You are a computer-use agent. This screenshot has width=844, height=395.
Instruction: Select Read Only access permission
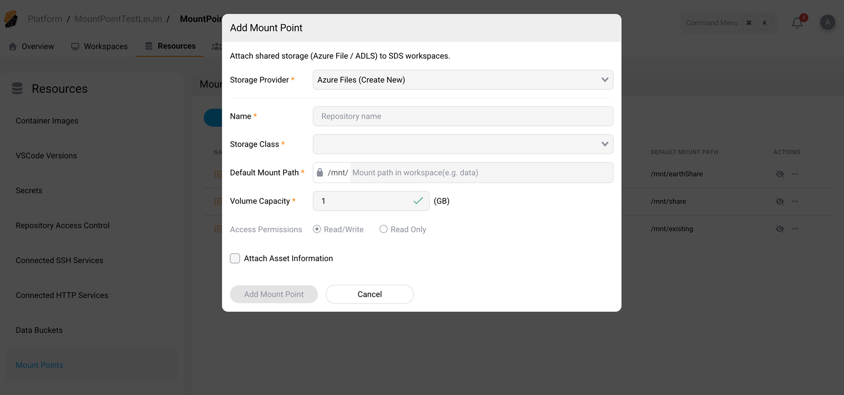click(x=384, y=229)
